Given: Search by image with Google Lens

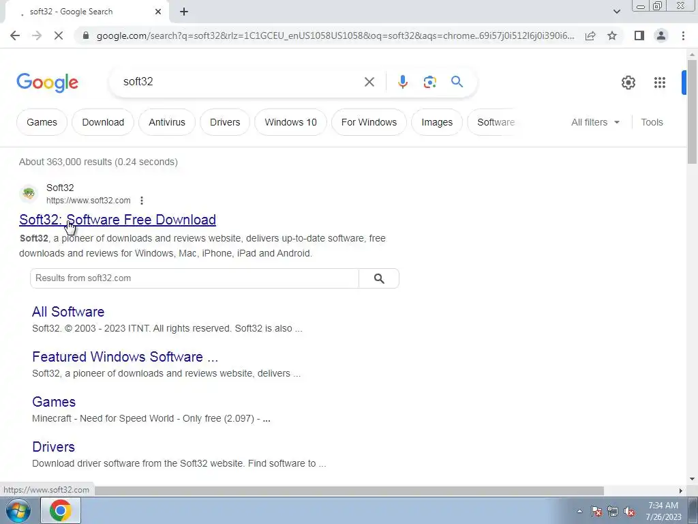Looking at the screenshot, I should click(x=429, y=82).
